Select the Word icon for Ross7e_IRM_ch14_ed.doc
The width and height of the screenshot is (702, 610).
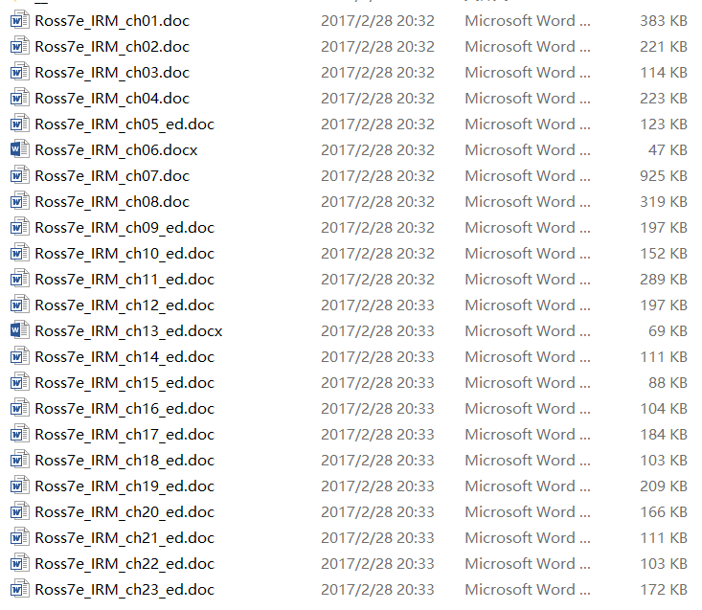click(x=20, y=356)
